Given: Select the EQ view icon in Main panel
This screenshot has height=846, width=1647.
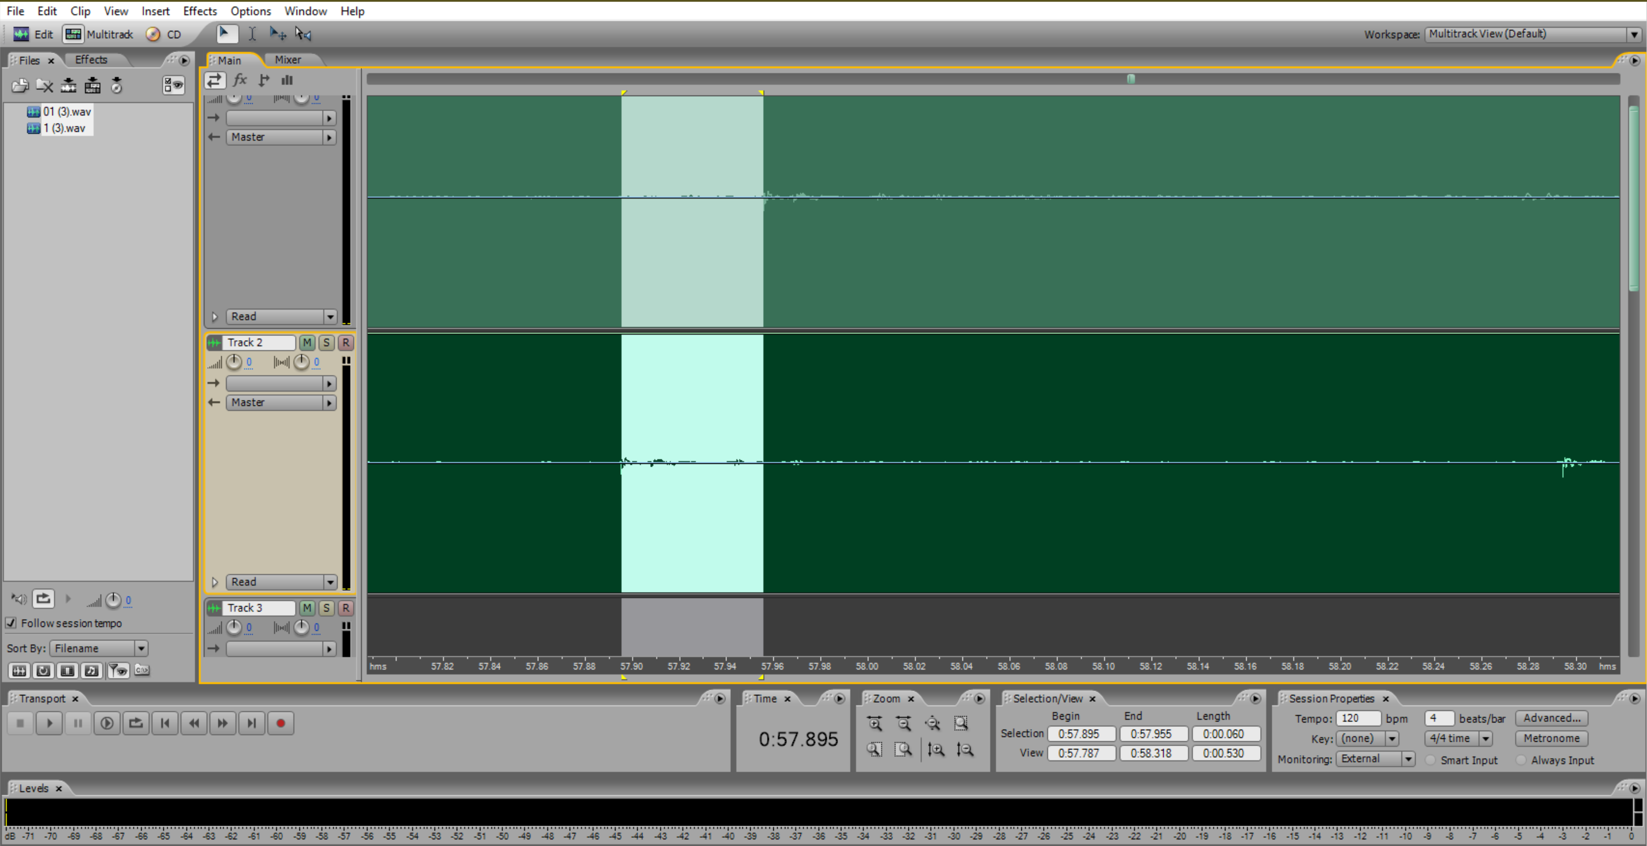Looking at the screenshot, I should 287,80.
